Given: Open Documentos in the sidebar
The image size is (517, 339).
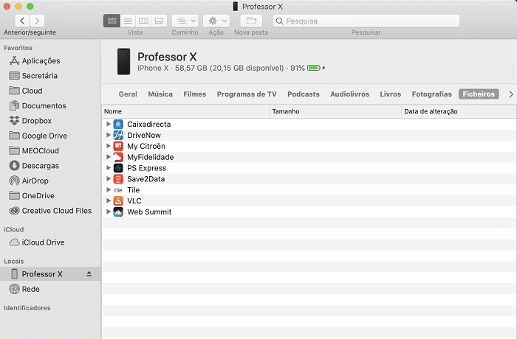Looking at the screenshot, I should tap(38, 105).
